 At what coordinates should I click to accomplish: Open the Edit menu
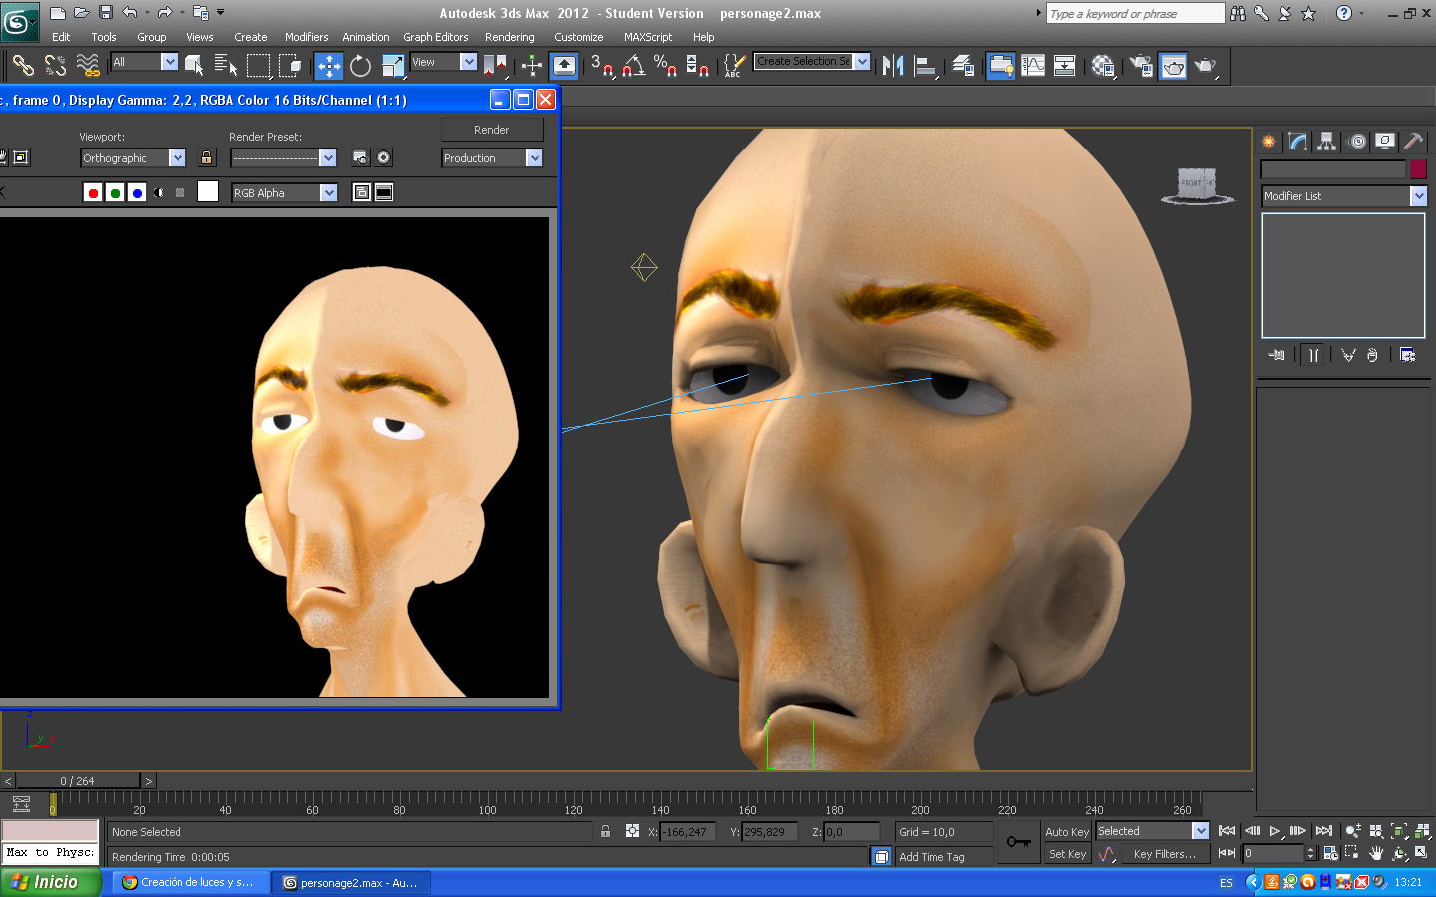tap(61, 37)
